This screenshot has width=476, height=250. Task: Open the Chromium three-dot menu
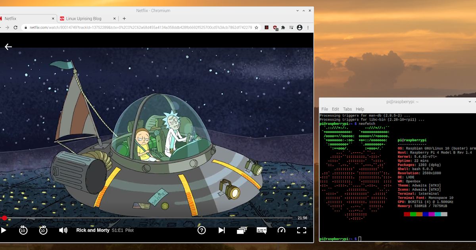309,27
